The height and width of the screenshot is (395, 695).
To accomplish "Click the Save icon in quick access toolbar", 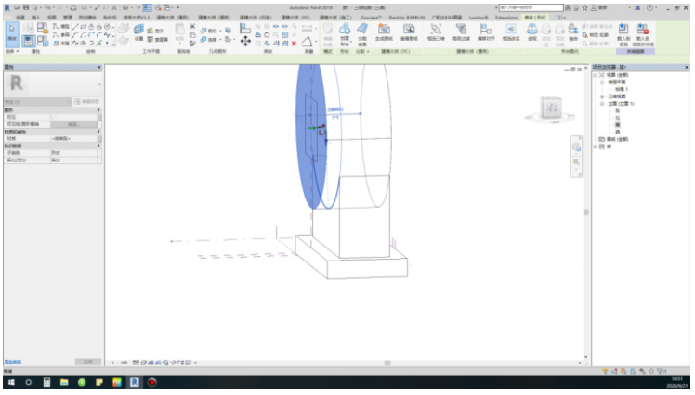I will [x=26, y=7].
